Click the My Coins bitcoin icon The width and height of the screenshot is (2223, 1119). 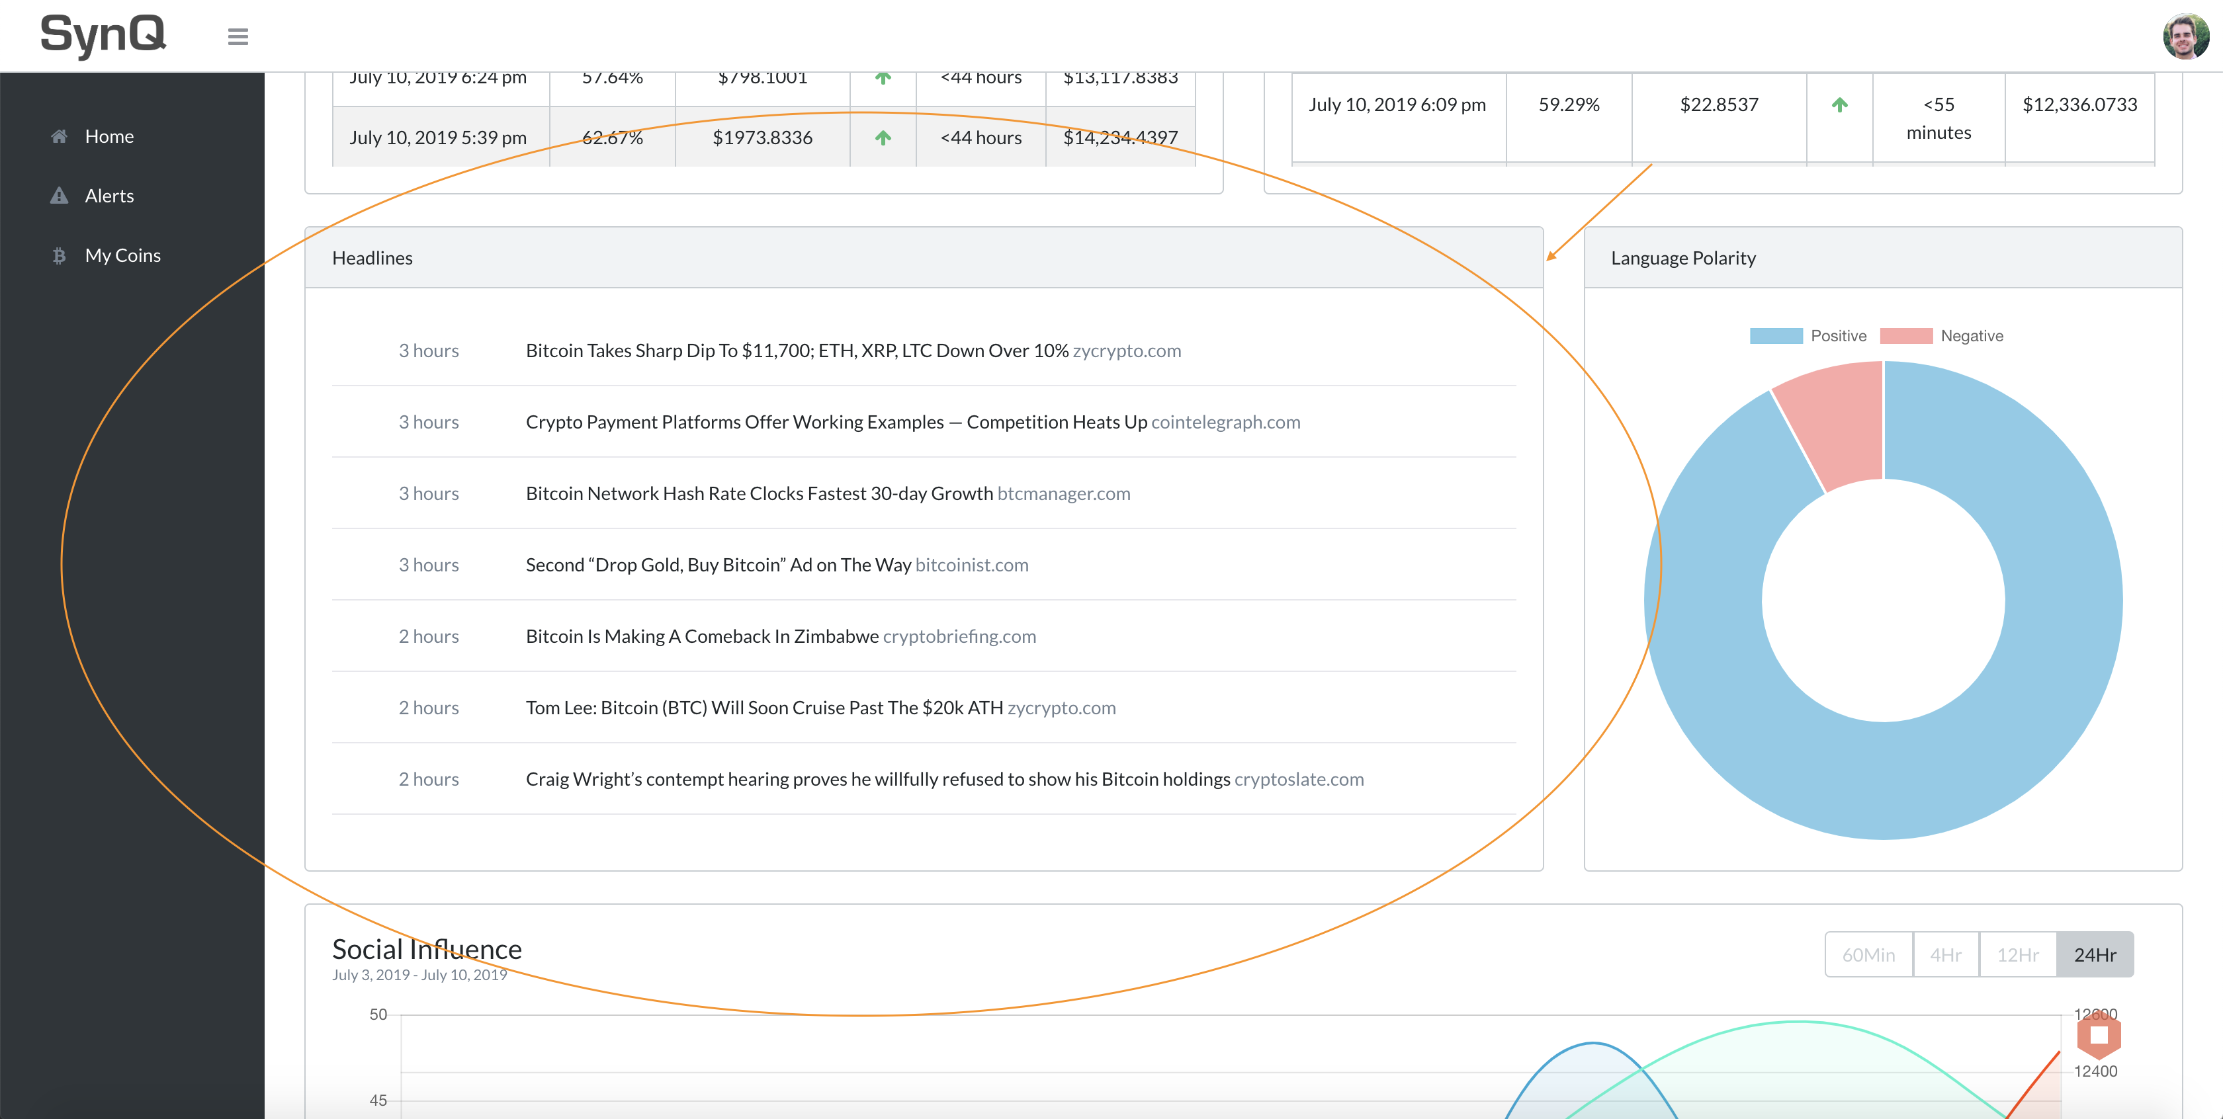(59, 255)
